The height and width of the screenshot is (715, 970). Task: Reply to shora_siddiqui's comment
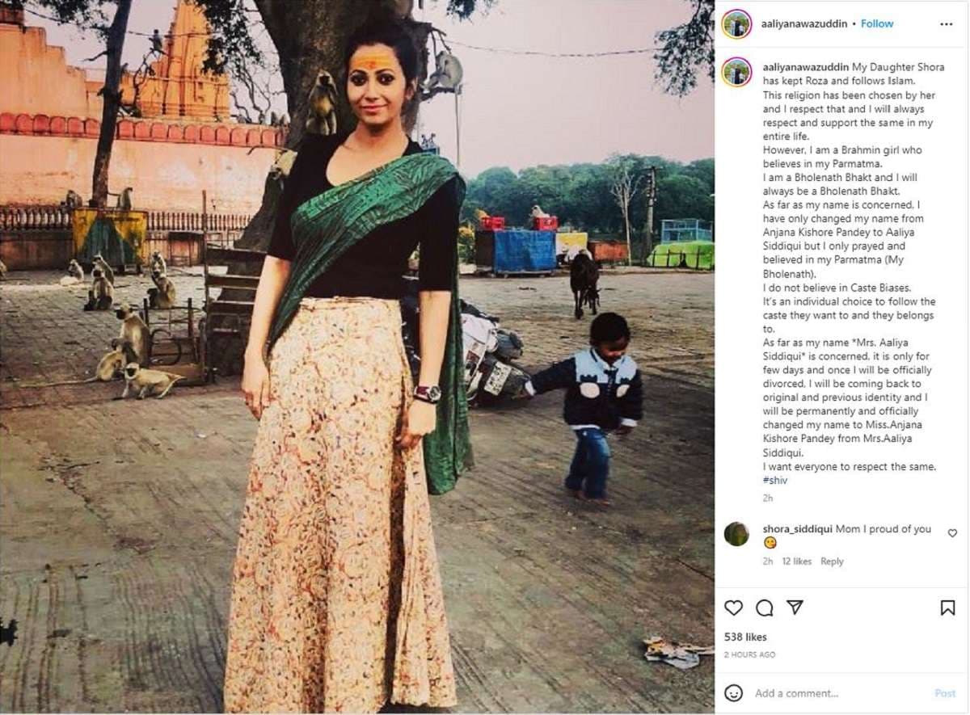click(x=832, y=561)
